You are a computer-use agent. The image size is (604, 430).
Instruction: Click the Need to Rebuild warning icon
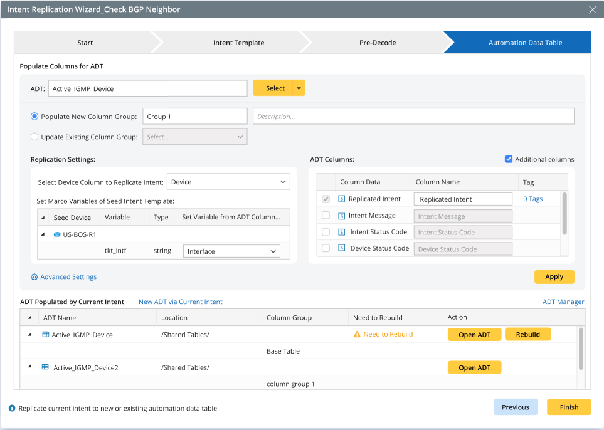[x=358, y=335]
